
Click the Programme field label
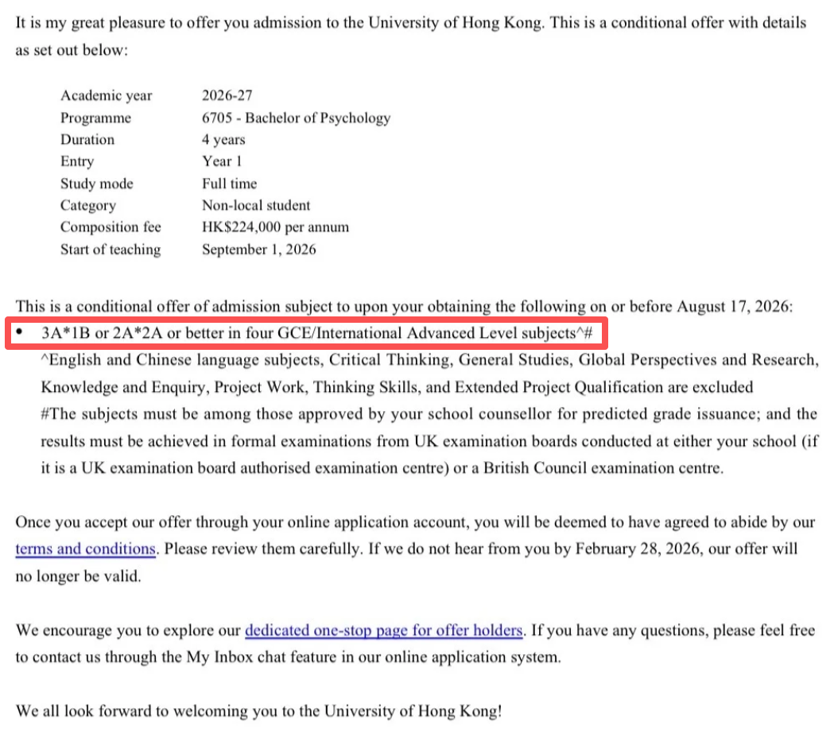point(95,118)
